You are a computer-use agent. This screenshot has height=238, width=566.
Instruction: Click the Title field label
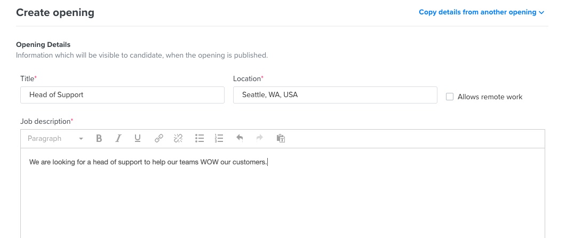coord(27,78)
